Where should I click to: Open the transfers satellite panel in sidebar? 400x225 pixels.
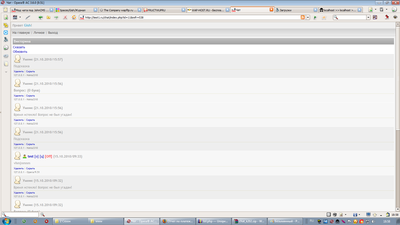pos(6,40)
